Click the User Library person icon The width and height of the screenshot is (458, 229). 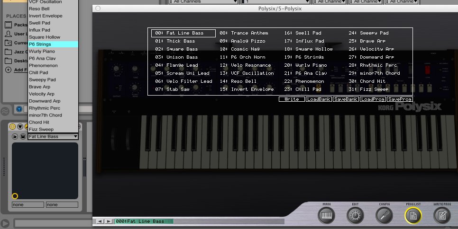[x=9, y=34]
